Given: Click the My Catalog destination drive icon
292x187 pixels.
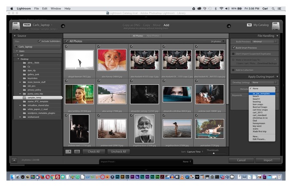Looking at the screenshot, I should click(x=276, y=26).
